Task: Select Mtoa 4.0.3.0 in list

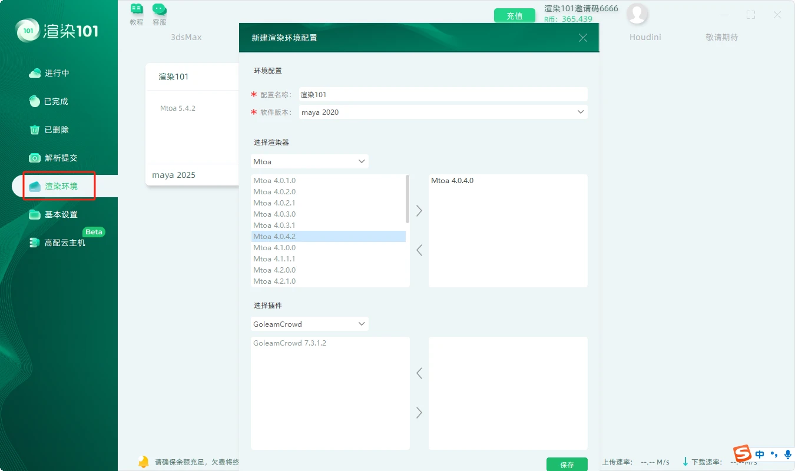Action: click(329, 214)
